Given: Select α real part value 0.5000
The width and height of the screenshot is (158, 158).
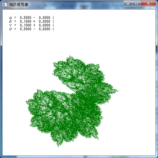Looking at the screenshot, I should click(26, 18).
